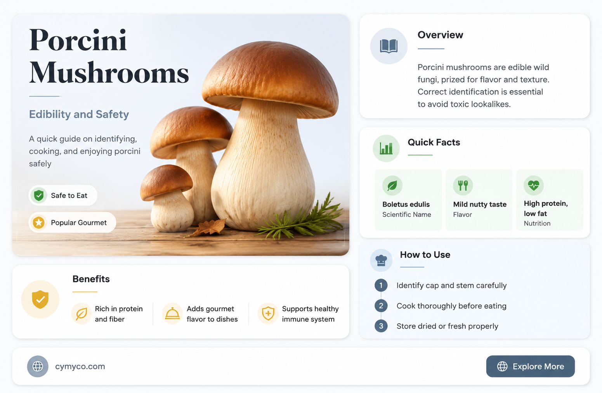
Task: Click the Porcini Mushrooms title
Action: coord(109,56)
